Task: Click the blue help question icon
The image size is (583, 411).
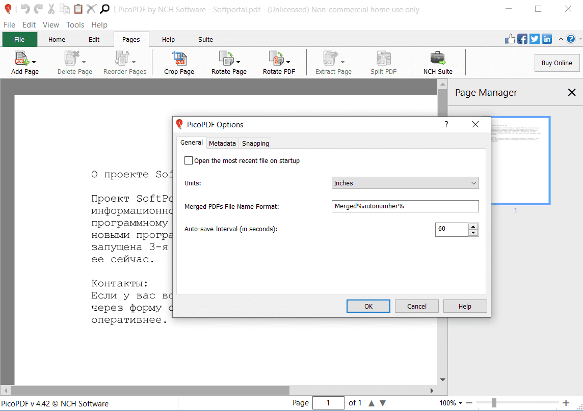Action: click(x=571, y=39)
